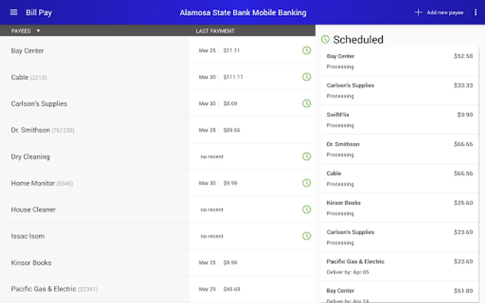Click Bay Center's last payment $11.11
485x303 pixels.
(x=231, y=50)
